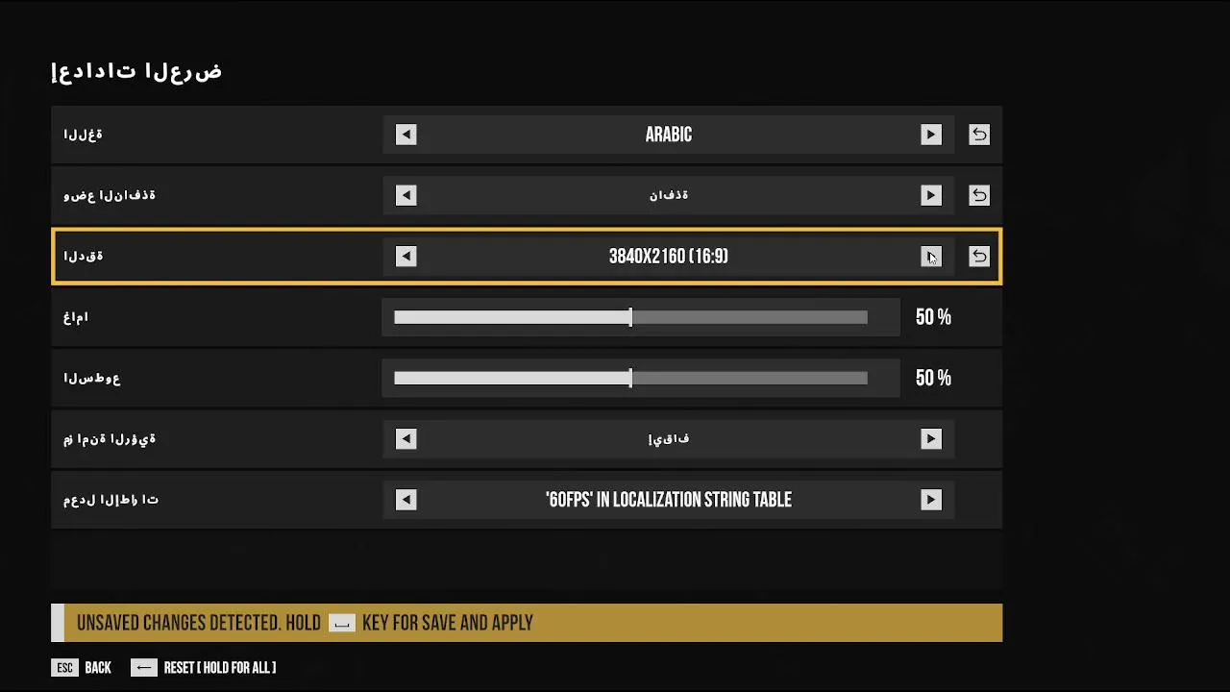Image resolution: width=1230 pixels, height=692 pixels.
Task: Click left arrow on vertical sync row
Action: click(406, 439)
